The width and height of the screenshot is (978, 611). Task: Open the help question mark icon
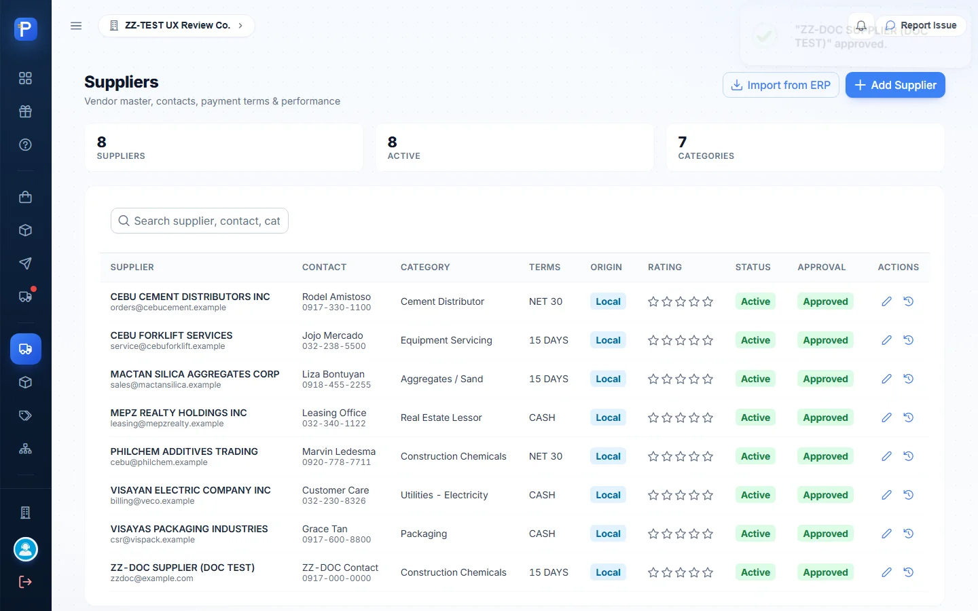[26, 145]
